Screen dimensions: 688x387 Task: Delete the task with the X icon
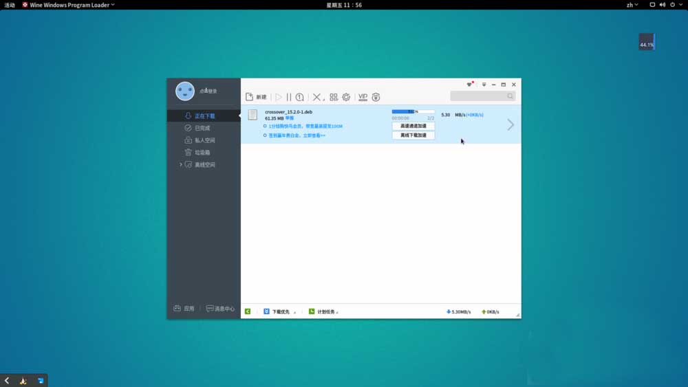(x=316, y=97)
